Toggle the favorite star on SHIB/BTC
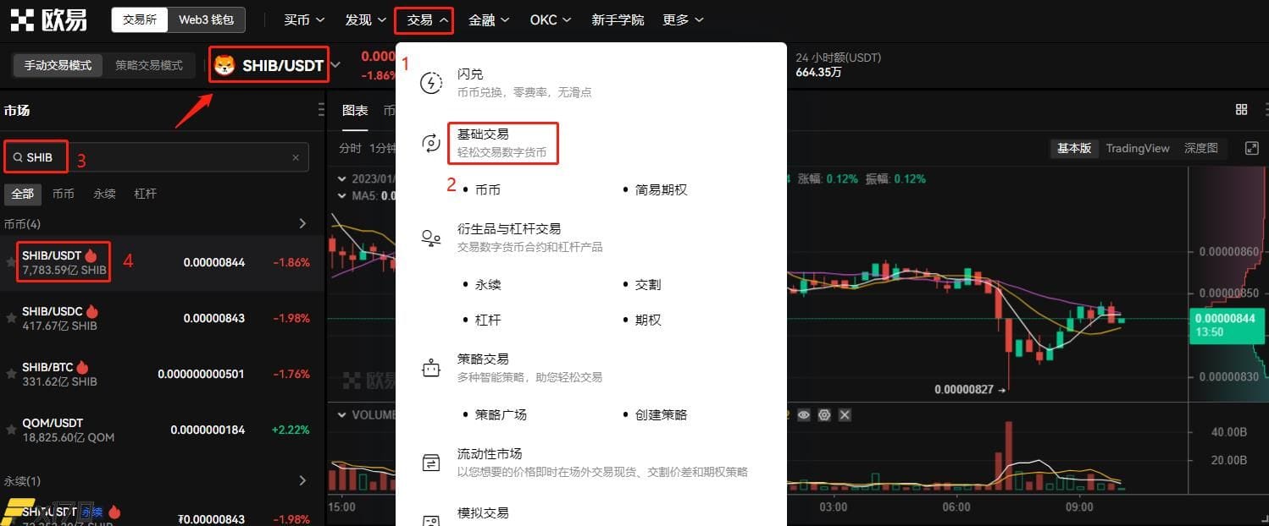1269x526 pixels. click(x=11, y=373)
